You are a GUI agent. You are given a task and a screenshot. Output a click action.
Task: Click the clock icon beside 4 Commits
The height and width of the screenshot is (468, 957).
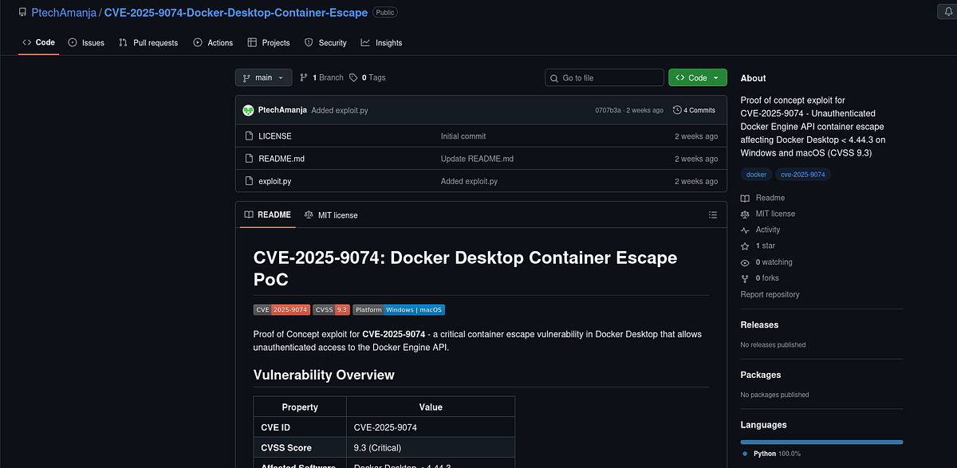pyautogui.click(x=677, y=110)
